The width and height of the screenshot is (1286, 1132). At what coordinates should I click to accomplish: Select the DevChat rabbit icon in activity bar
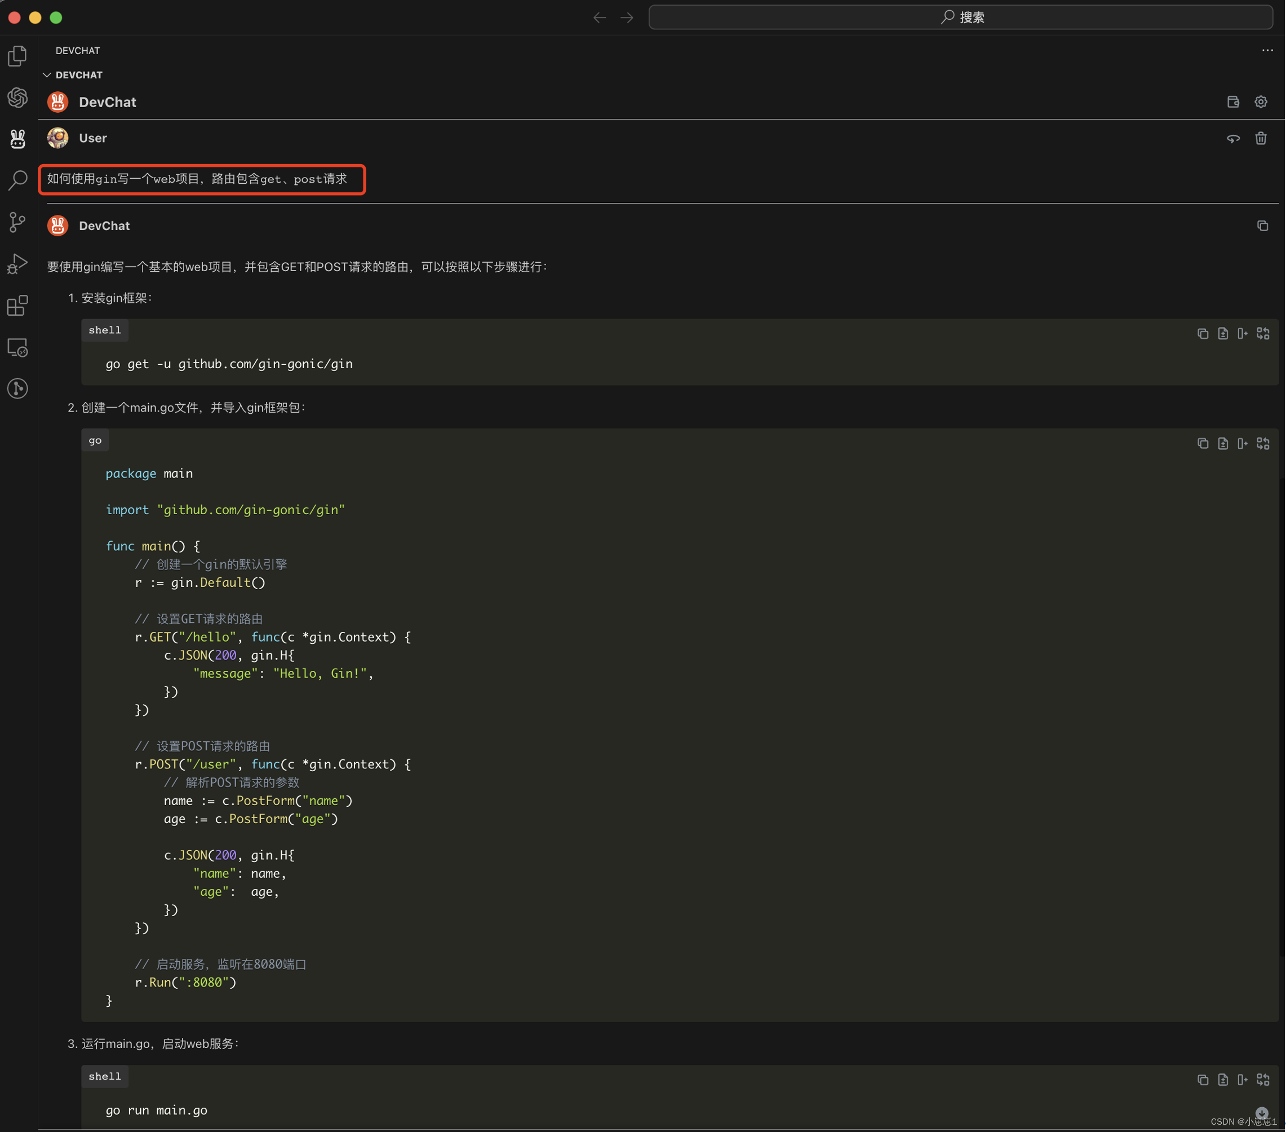[17, 139]
